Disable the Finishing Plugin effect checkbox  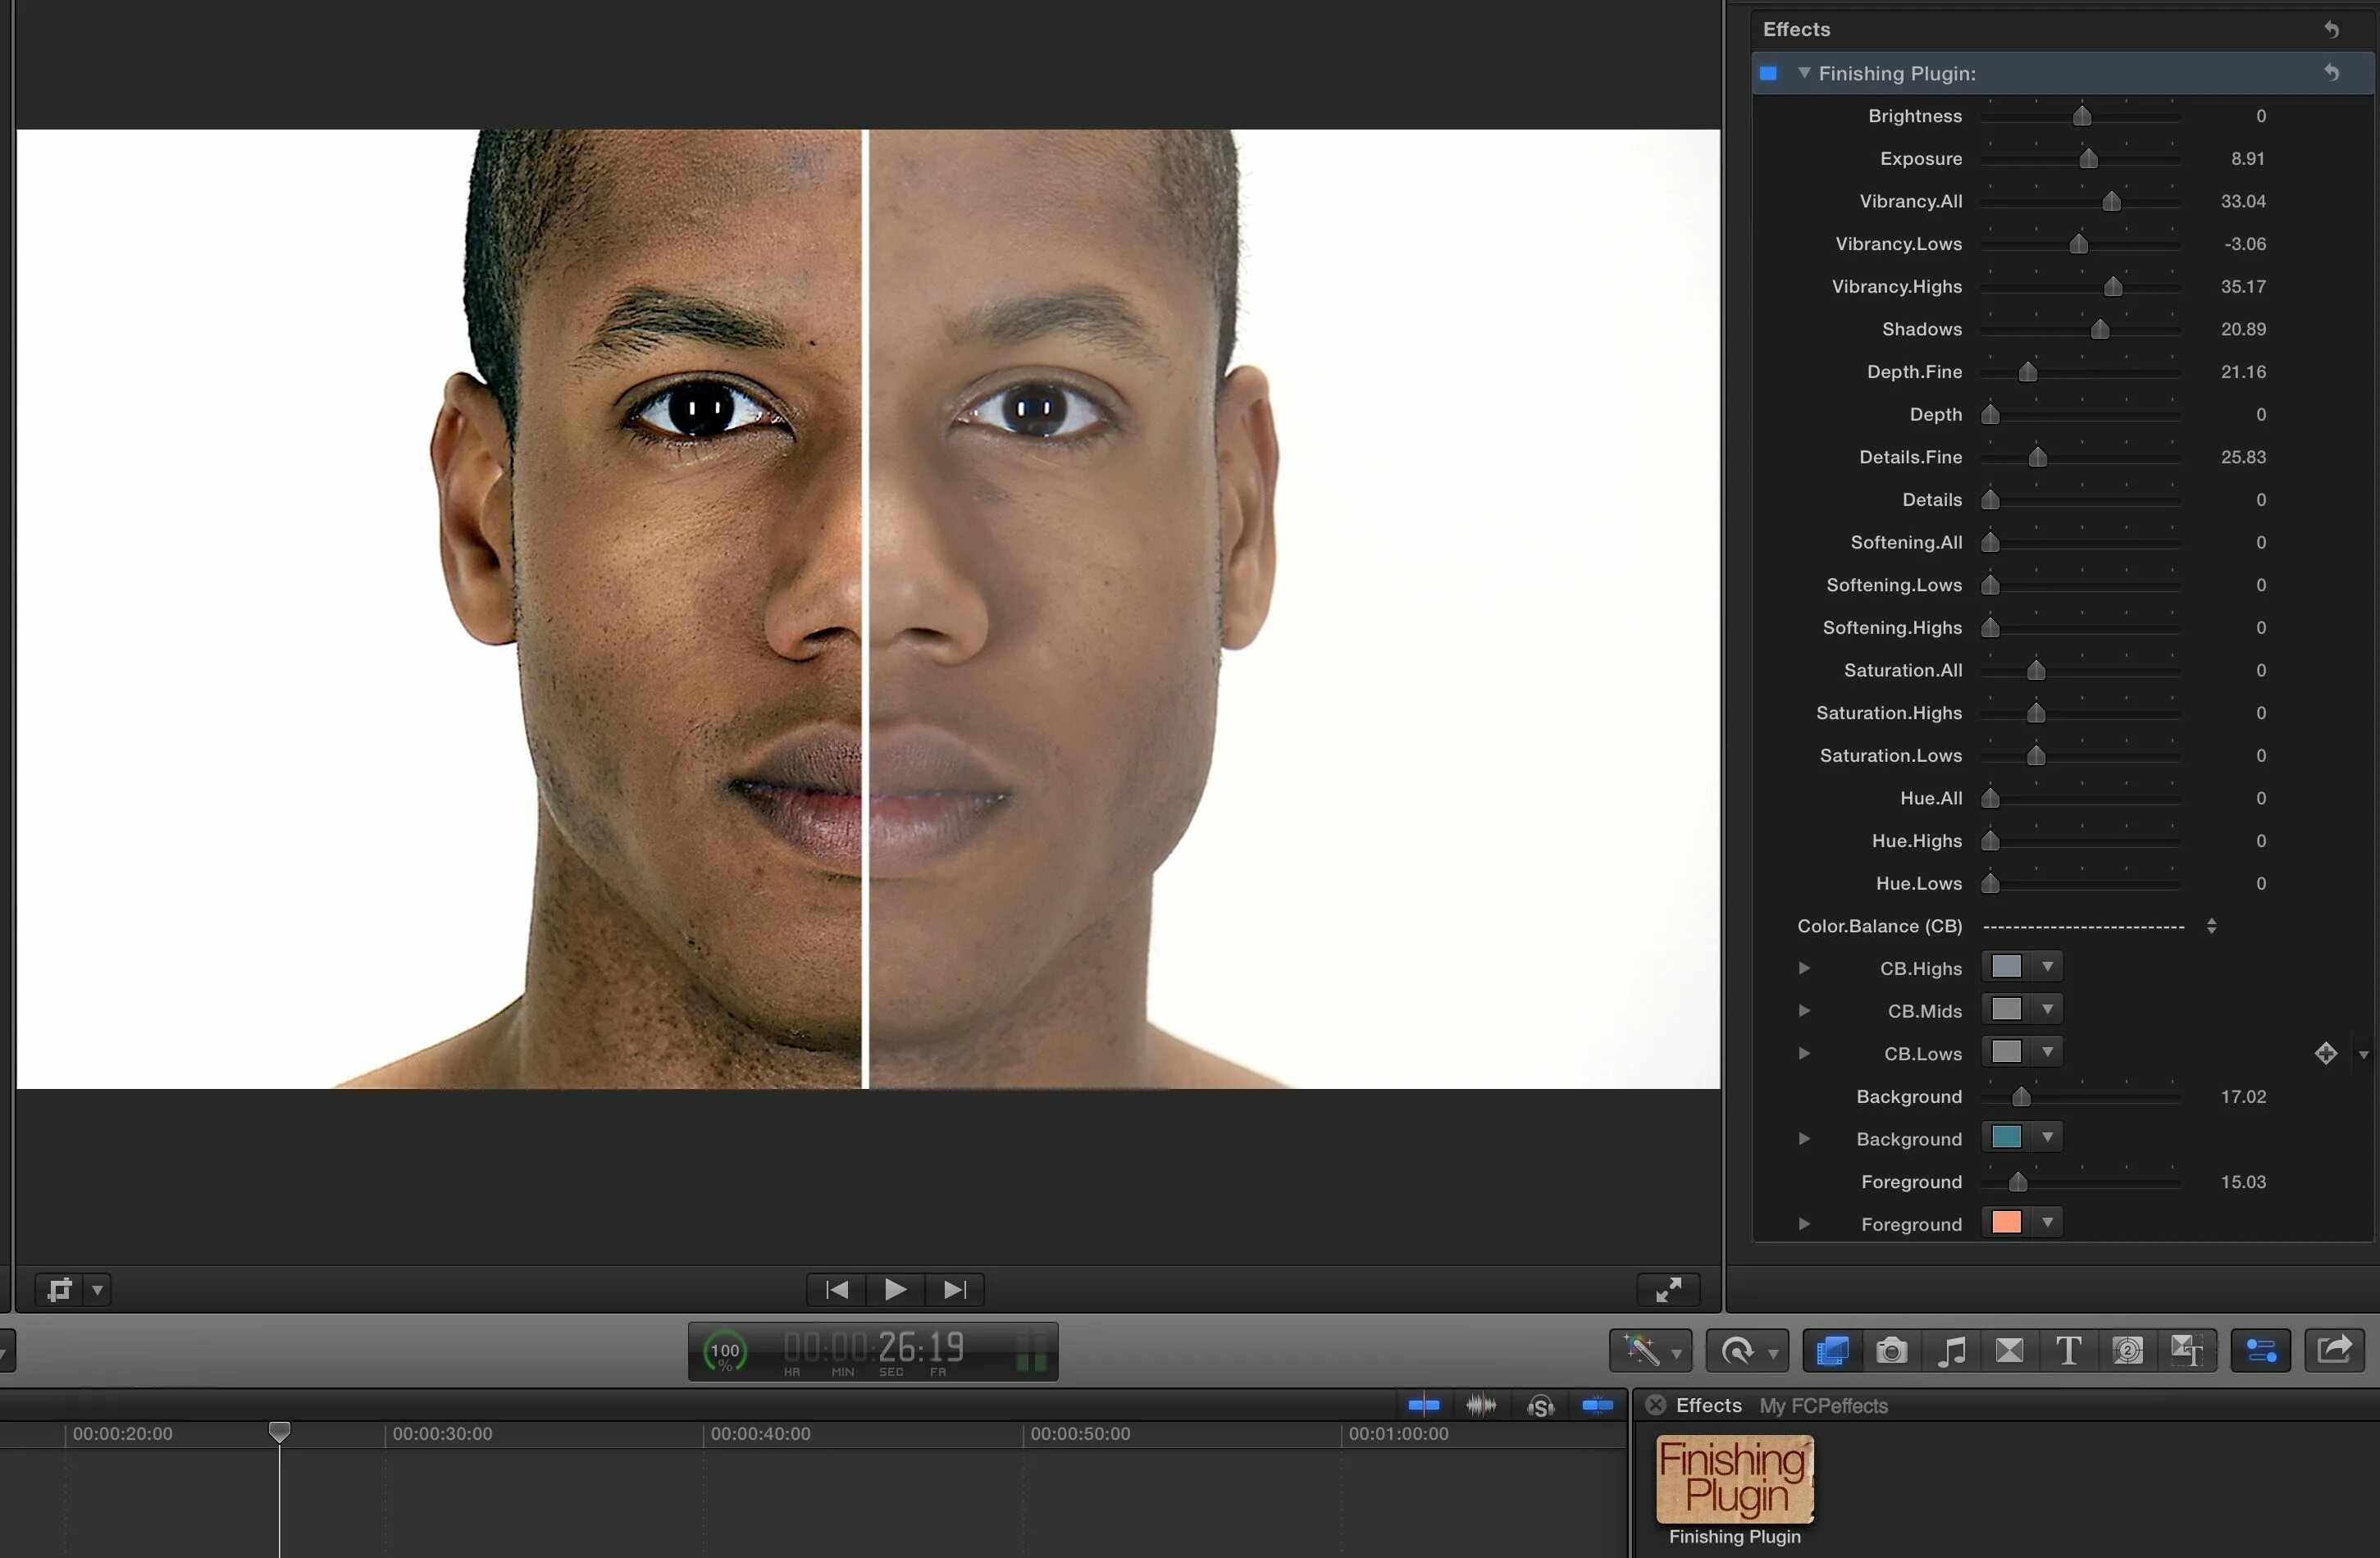[1768, 73]
